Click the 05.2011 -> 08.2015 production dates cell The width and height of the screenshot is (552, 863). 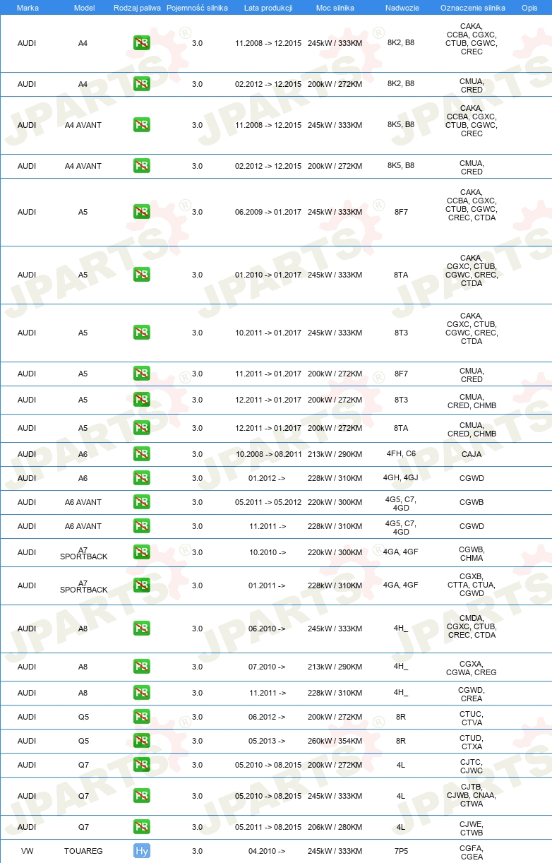click(x=268, y=827)
